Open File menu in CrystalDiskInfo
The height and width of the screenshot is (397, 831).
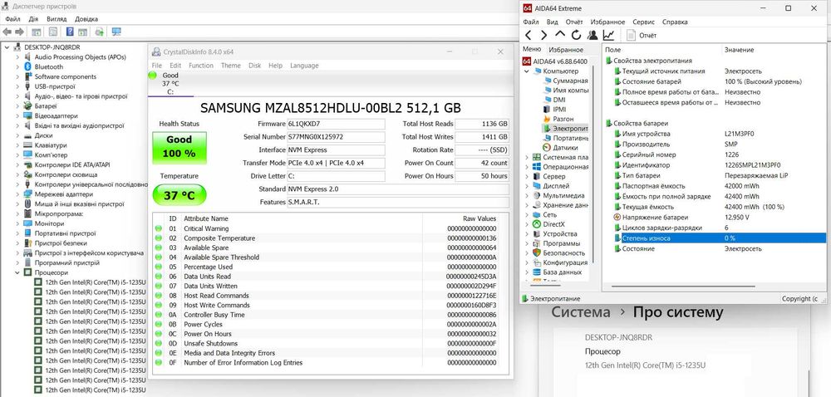coord(157,66)
